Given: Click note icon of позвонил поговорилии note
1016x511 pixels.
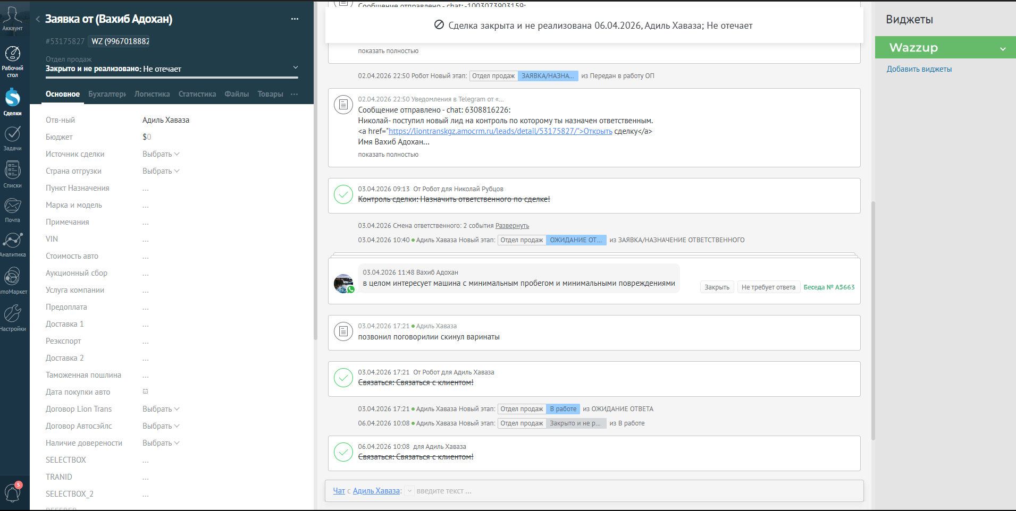Looking at the screenshot, I should coord(343,331).
